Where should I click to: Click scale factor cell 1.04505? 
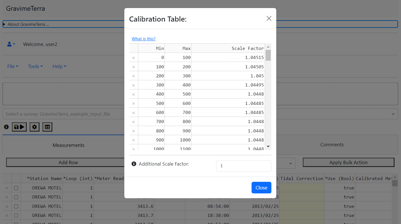pyautogui.click(x=228, y=67)
